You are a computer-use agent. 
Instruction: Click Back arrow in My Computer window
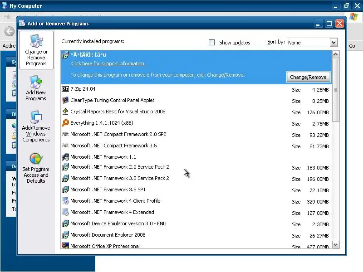point(10,31)
